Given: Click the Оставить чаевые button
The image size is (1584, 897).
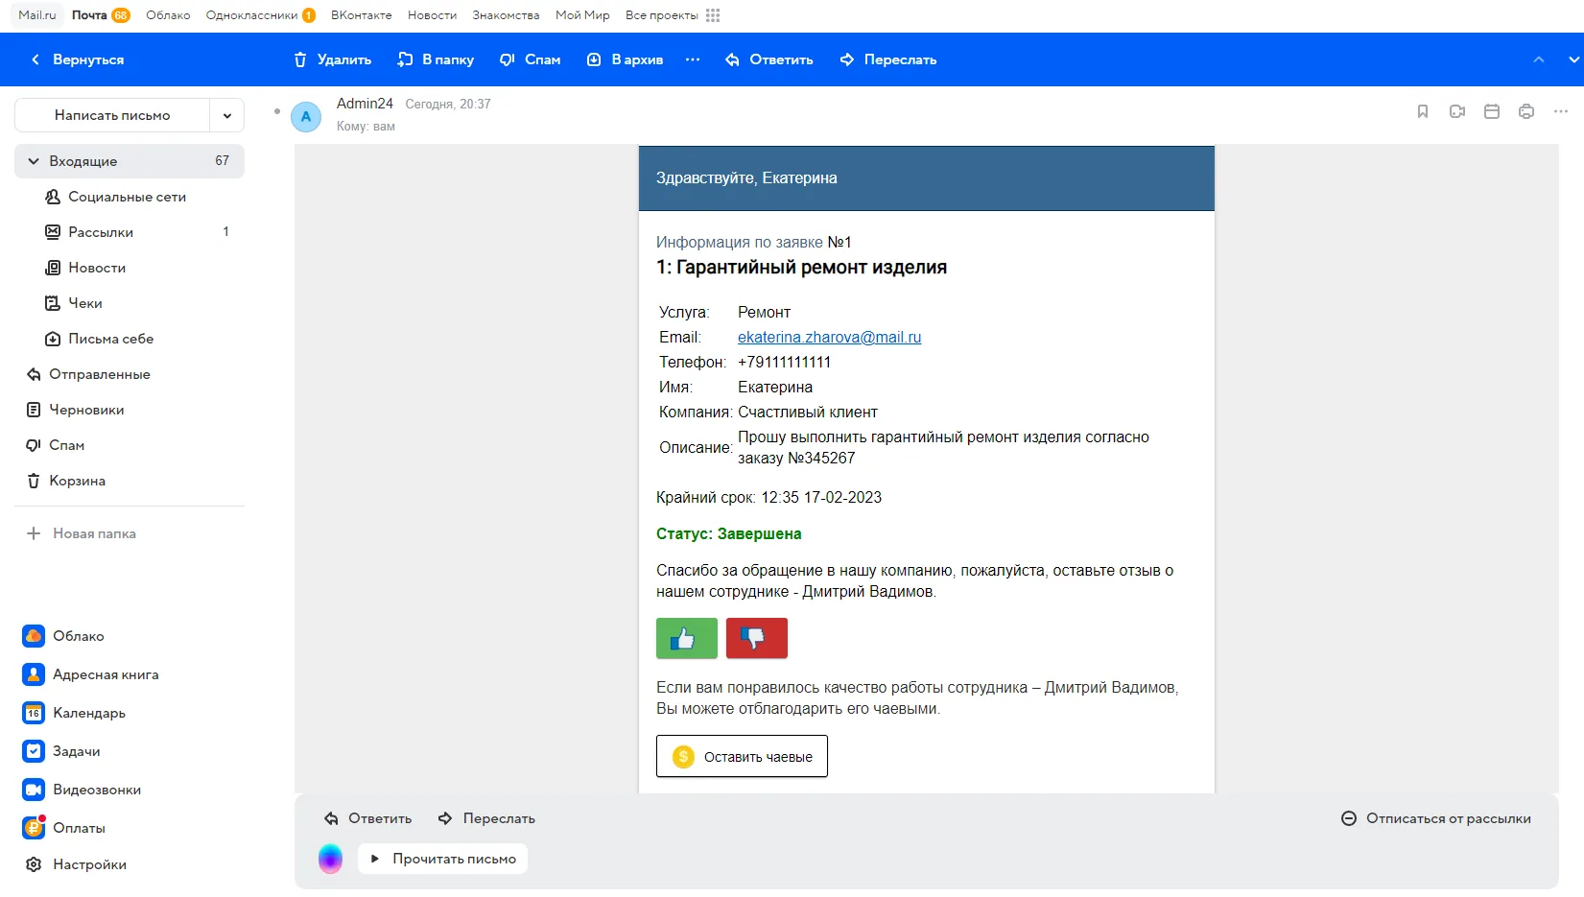Looking at the screenshot, I should (742, 756).
